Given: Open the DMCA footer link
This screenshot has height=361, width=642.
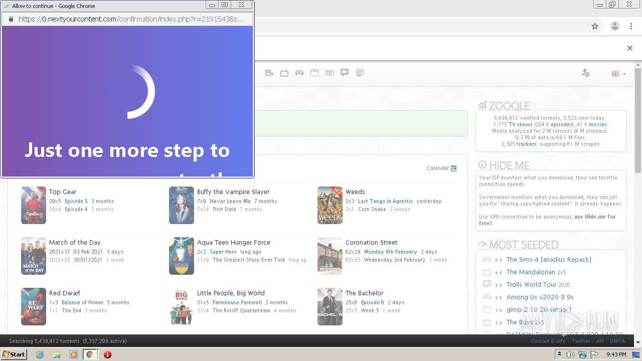Looking at the screenshot, I should [617, 341].
